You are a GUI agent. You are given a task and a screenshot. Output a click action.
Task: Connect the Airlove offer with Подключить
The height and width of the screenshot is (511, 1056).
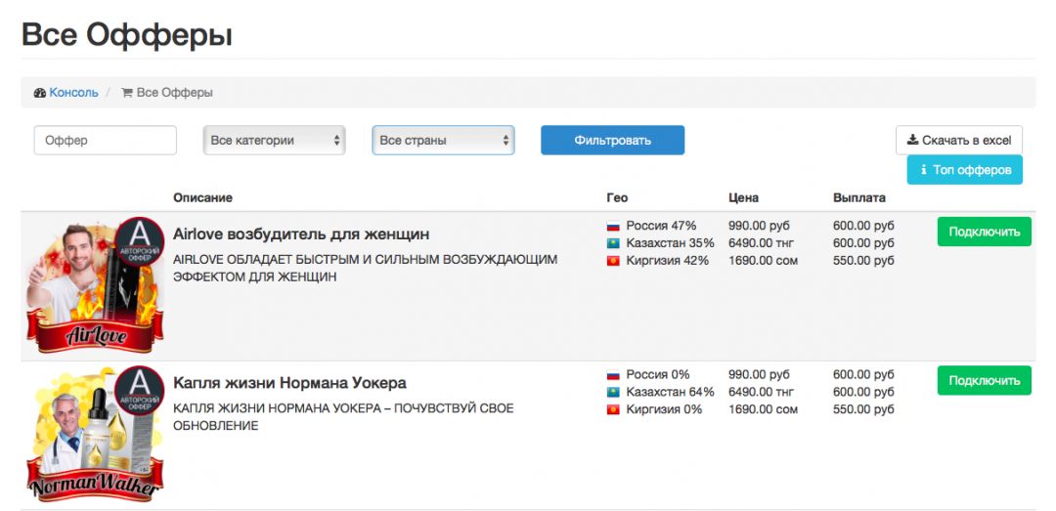[x=984, y=233]
